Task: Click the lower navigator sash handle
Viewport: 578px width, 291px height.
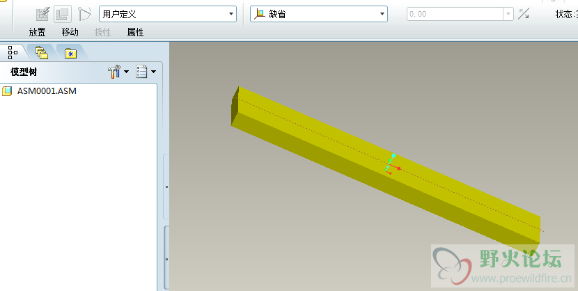Action: (166, 259)
